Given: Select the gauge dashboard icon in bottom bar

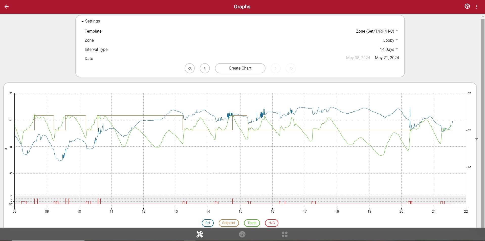Looking at the screenshot, I should click(x=242, y=234).
